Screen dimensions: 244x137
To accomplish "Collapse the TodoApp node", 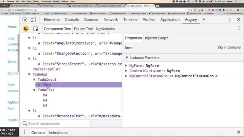I will point(29,75).
